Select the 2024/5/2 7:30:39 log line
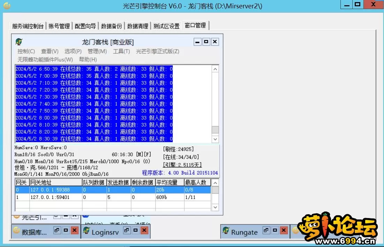Viewport: 384px width, 247px height. pyautogui.click(x=94, y=97)
